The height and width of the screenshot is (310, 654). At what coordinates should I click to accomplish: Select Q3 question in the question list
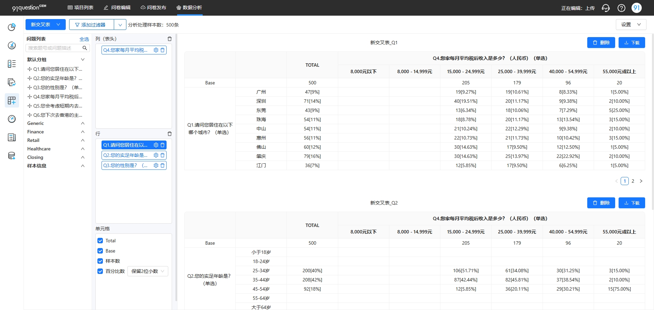click(x=55, y=87)
